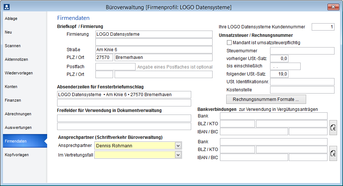Click the Kostenstelle input field
Screen dimensions: 343x186
point(302,90)
